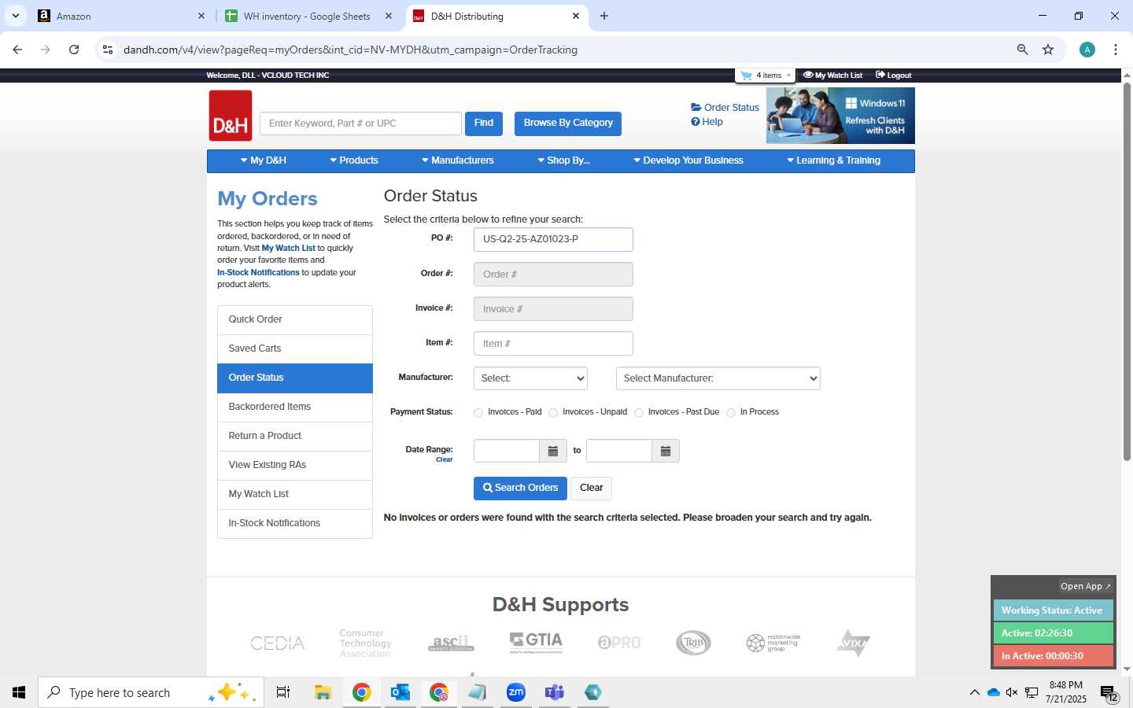Click the Find button

pyautogui.click(x=484, y=123)
